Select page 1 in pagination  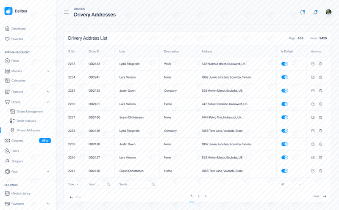[192, 196]
